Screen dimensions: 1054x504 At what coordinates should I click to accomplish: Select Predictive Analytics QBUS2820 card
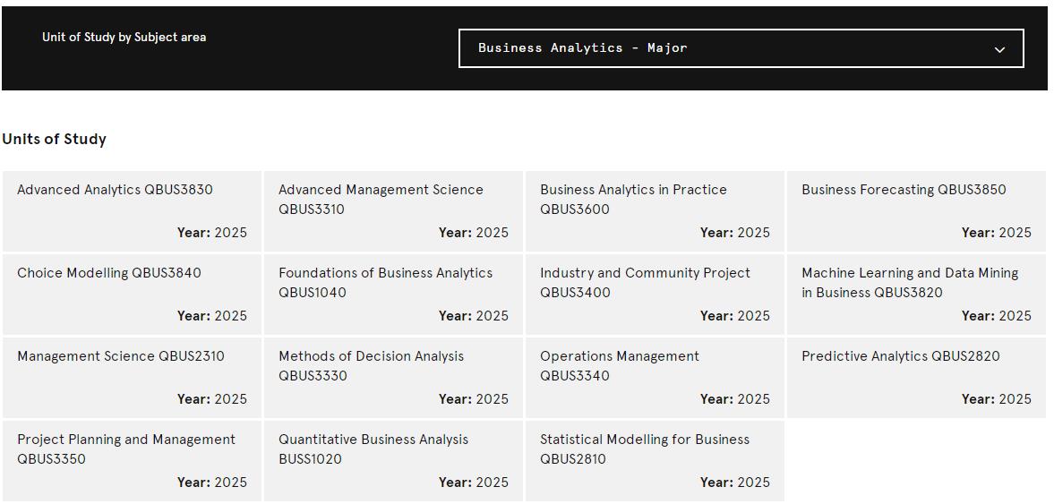point(916,378)
